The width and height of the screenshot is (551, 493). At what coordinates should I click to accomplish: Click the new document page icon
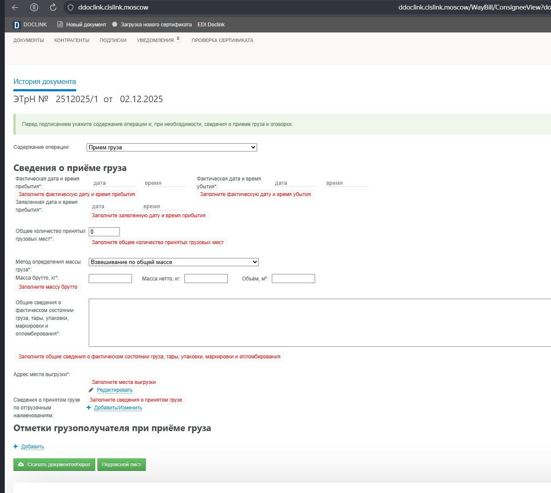[60, 25]
